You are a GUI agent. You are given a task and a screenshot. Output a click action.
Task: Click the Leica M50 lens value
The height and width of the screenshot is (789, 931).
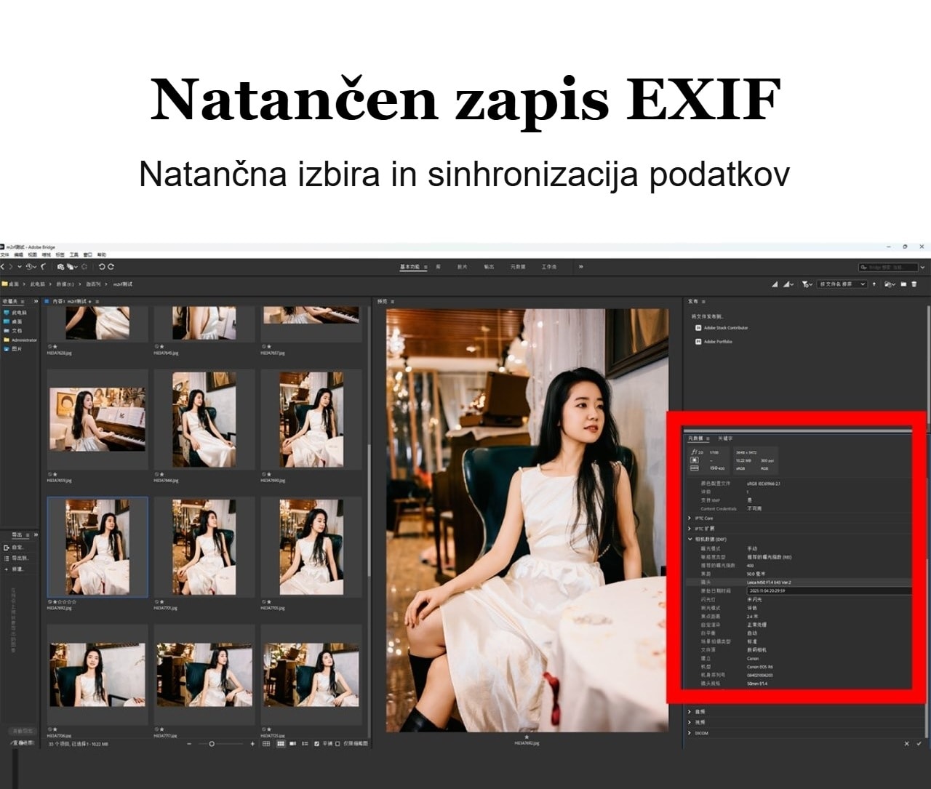pyautogui.click(x=769, y=582)
